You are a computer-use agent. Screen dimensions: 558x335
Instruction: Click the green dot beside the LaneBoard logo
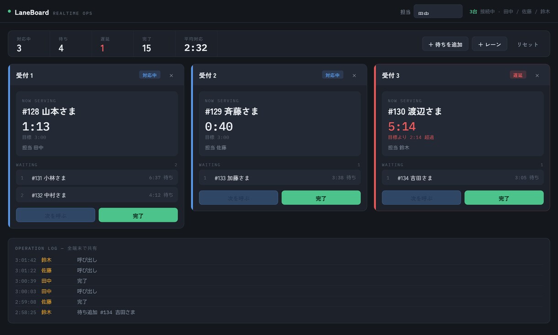coord(9,11)
